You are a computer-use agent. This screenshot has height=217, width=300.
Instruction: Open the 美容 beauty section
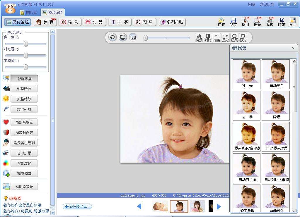click(x=45, y=22)
